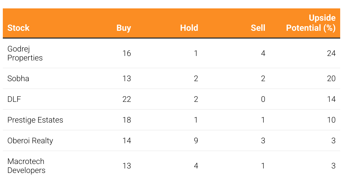Click Godrej Properties' Buy value 16
This screenshot has width=343, height=183.
(127, 53)
